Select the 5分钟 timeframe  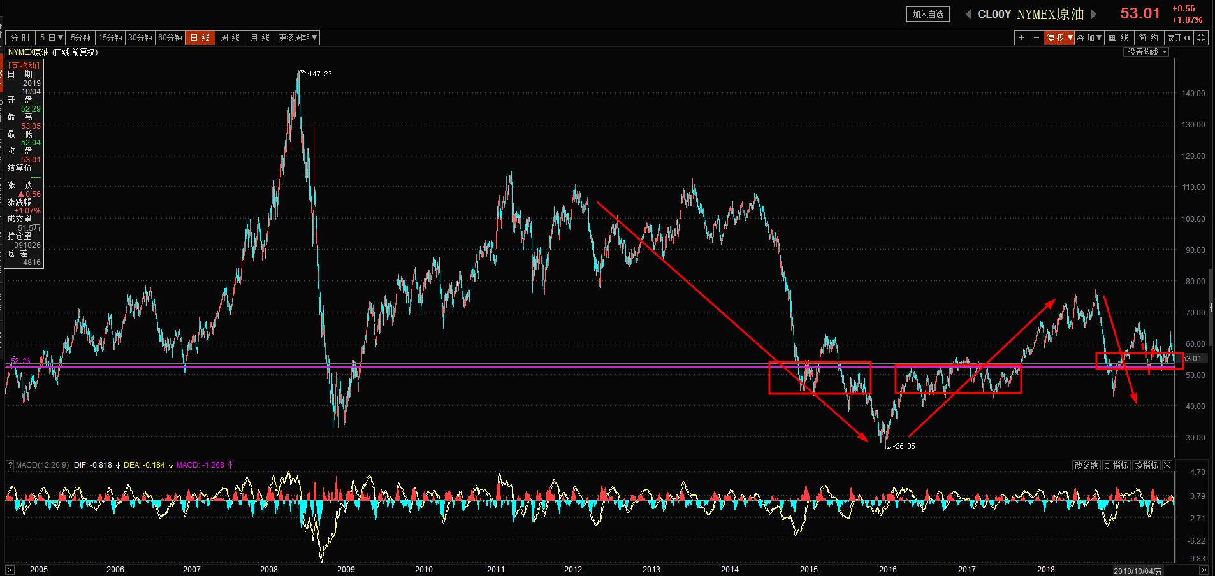(x=81, y=38)
